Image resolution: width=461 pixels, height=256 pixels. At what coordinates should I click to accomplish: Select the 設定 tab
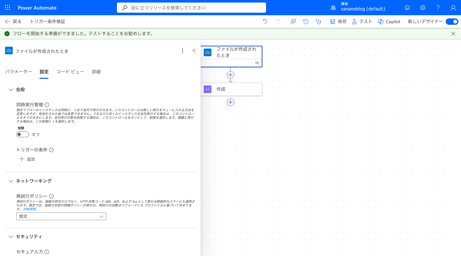(x=44, y=72)
